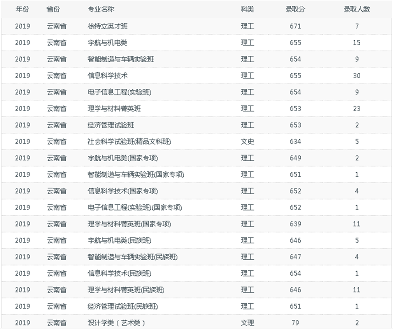
Task: Click the 文理 category cell
Action: (247, 323)
